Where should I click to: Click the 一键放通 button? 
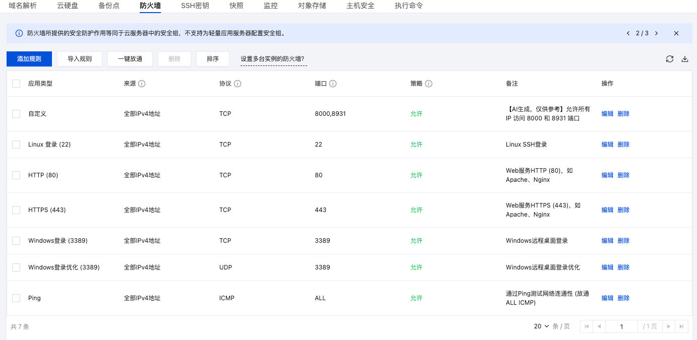point(130,59)
